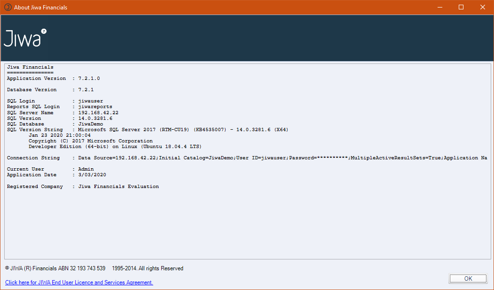The image size is (494, 290).
Task: Click the version 7 badge beside the Jiwa logo
Action: point(44,31)
